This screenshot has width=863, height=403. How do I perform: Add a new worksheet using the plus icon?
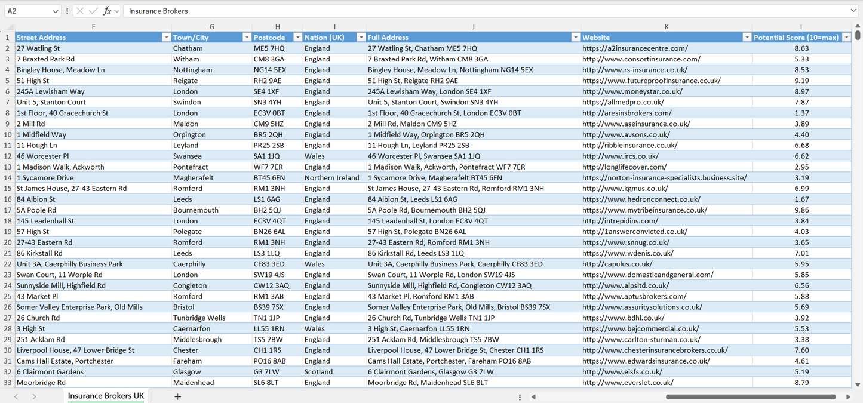pos(177,396)
